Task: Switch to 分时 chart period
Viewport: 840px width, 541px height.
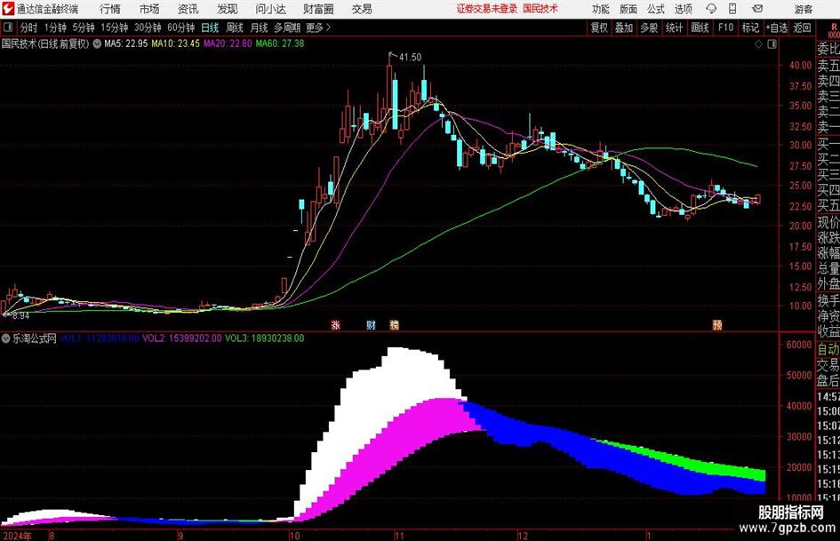Action: (29, 28)
